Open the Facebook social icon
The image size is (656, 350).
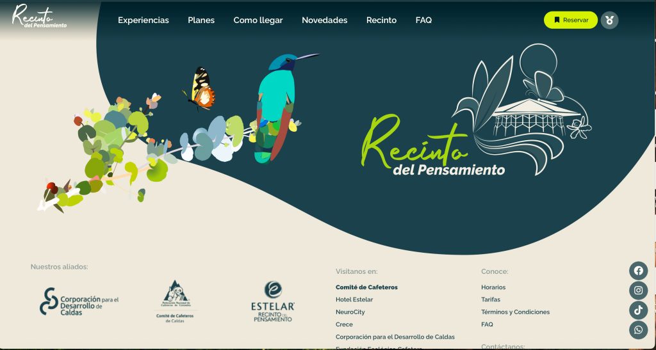pyautogui.click(x=638, y=271)
